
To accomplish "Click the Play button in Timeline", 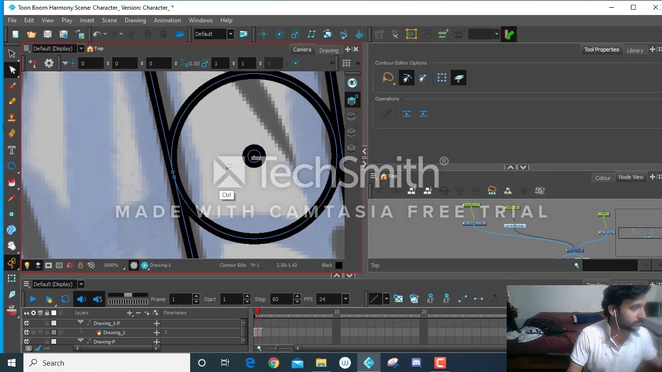I will tap(33, 299).
